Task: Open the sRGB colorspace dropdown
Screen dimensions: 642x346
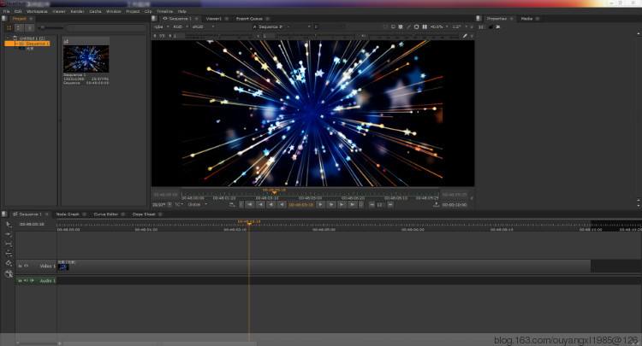Action: click(x=203, y=26)
